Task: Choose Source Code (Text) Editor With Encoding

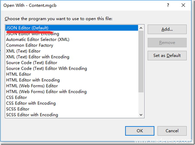Action: coord(46,68)
